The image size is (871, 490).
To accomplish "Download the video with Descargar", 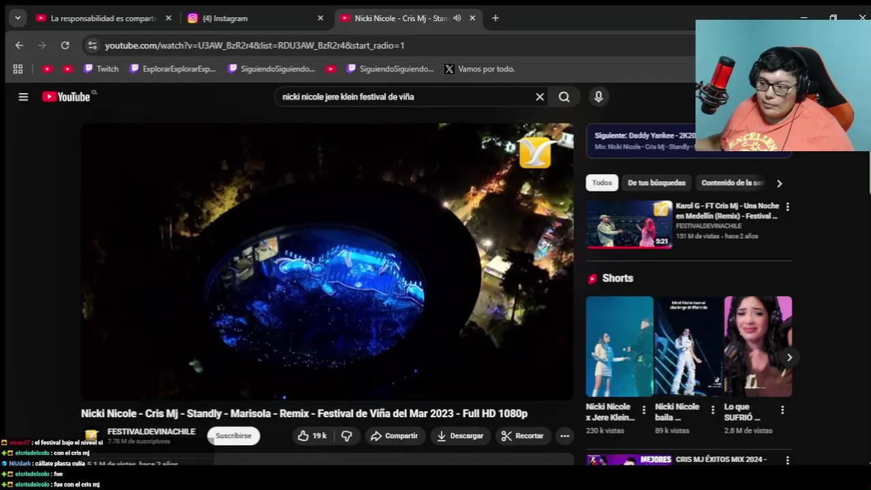I will 460,436.
